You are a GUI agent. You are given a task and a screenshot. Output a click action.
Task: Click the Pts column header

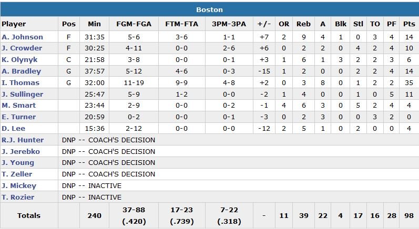(x=408, y=24)
